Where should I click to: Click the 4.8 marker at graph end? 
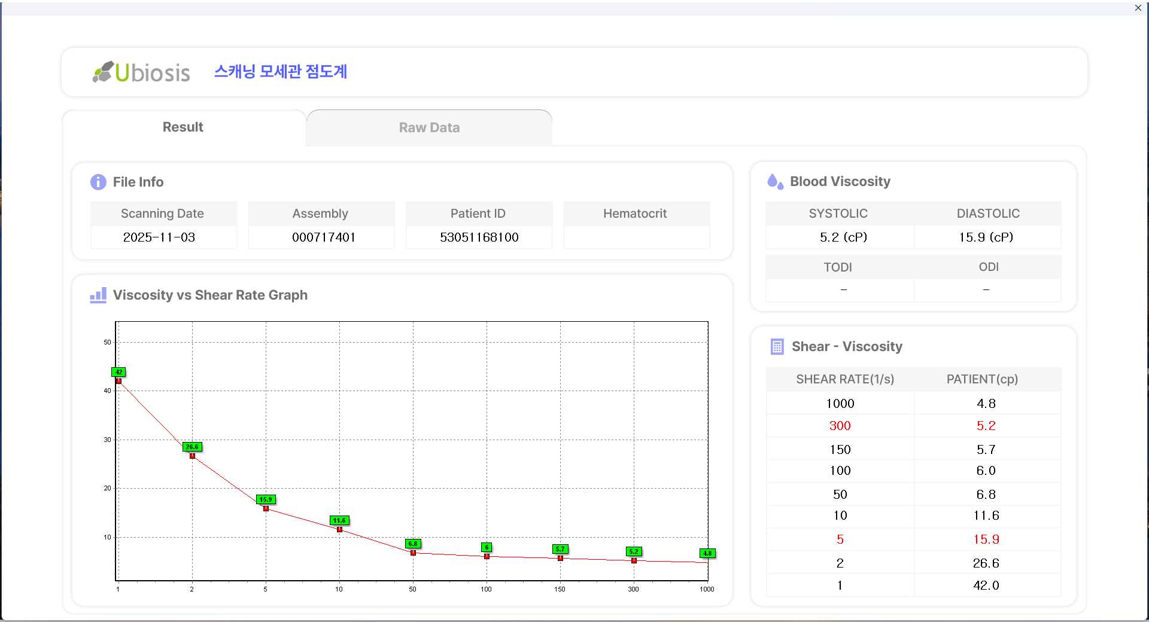coord(707,553)
